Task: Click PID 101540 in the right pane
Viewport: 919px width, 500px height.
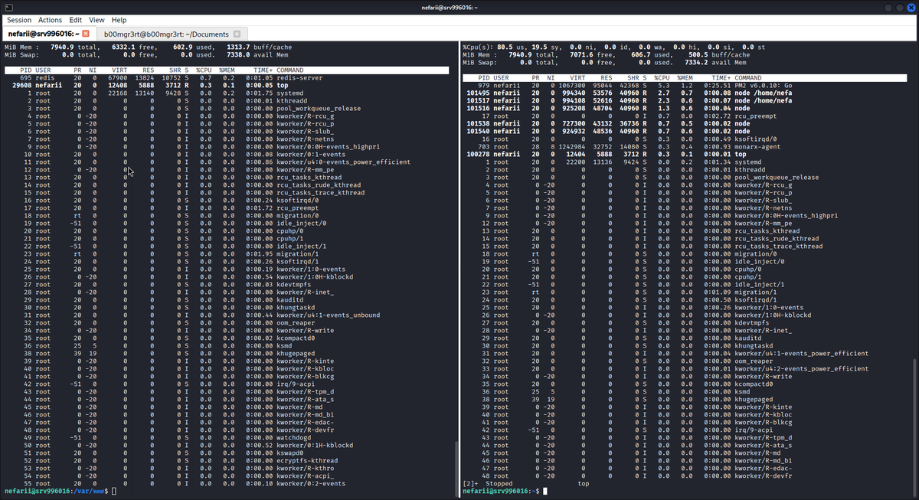Action: (x=477, y=132)
